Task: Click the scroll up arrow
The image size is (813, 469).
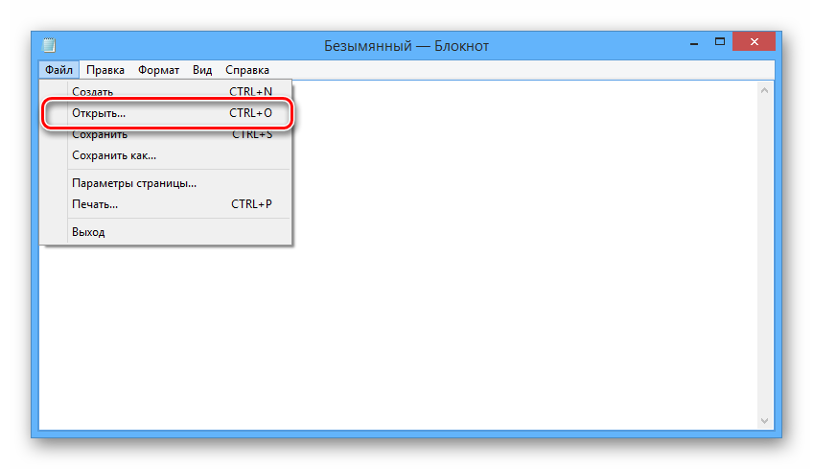Action: coord(764,90)
